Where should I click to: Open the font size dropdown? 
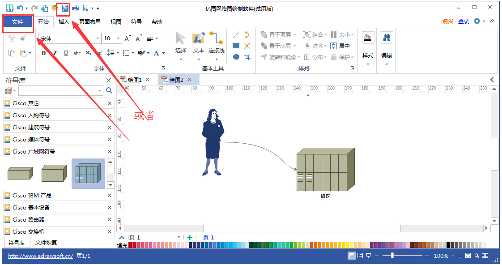(x=119, y=38)
